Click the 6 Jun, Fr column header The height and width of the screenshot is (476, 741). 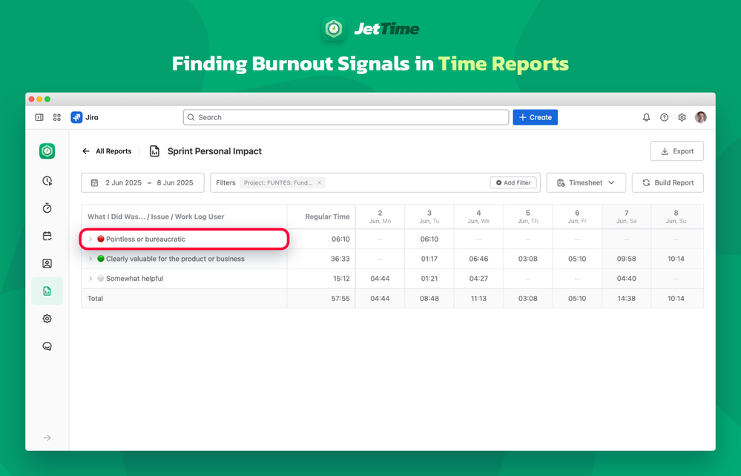577,216
